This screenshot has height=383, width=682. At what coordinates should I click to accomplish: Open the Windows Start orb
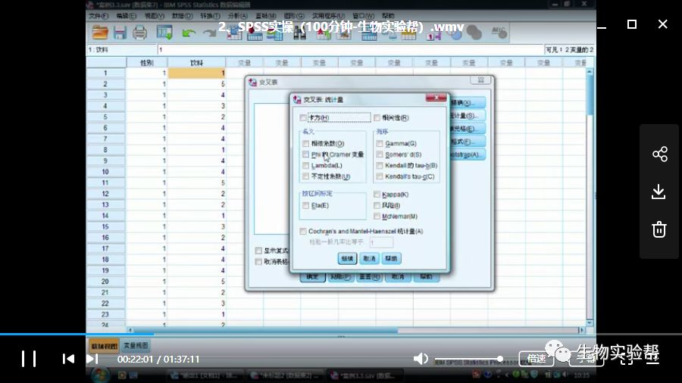click(99, 375)
